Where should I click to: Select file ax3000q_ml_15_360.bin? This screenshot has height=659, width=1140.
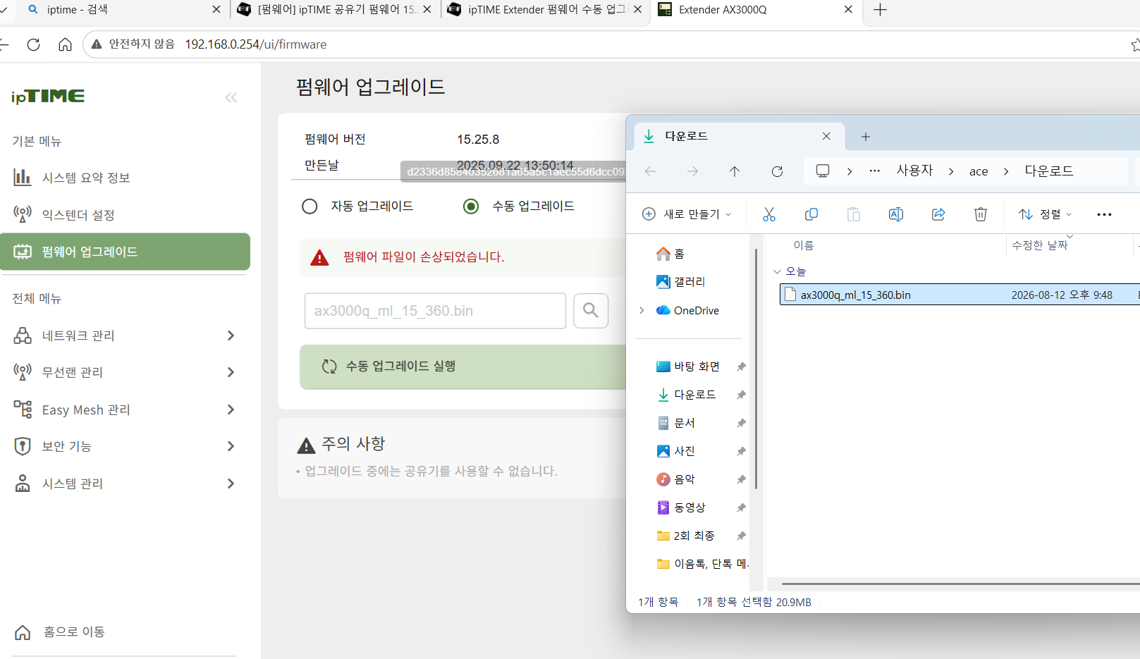tap(960, 295)
